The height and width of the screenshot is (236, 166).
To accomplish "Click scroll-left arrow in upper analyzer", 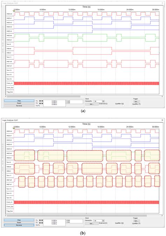I will tap(6, 96).
